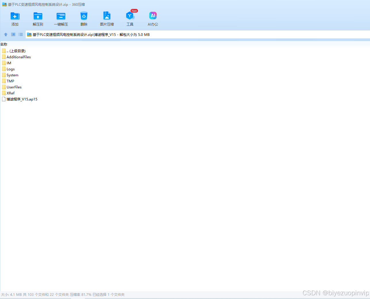This screenshot has height=299, width=370.
Task: Select the System folder
Action: click(x=10, y=75)
